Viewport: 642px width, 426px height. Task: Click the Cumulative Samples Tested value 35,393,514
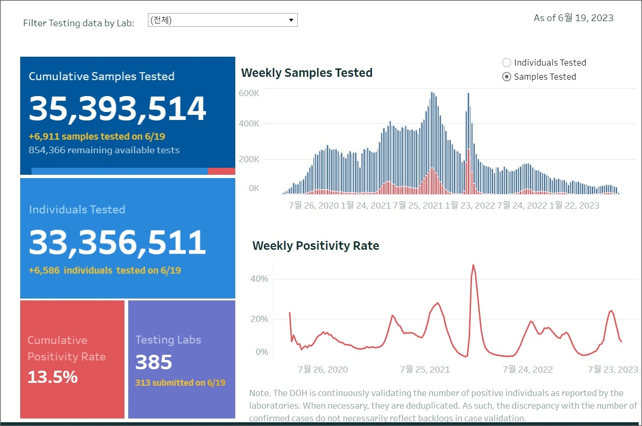117,108
